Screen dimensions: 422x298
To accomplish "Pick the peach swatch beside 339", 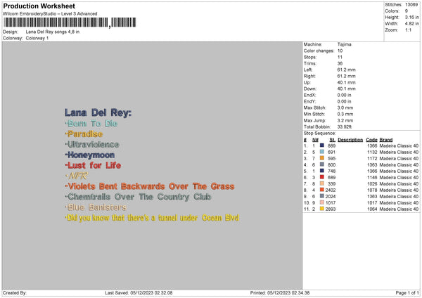I will coord(322,183).
